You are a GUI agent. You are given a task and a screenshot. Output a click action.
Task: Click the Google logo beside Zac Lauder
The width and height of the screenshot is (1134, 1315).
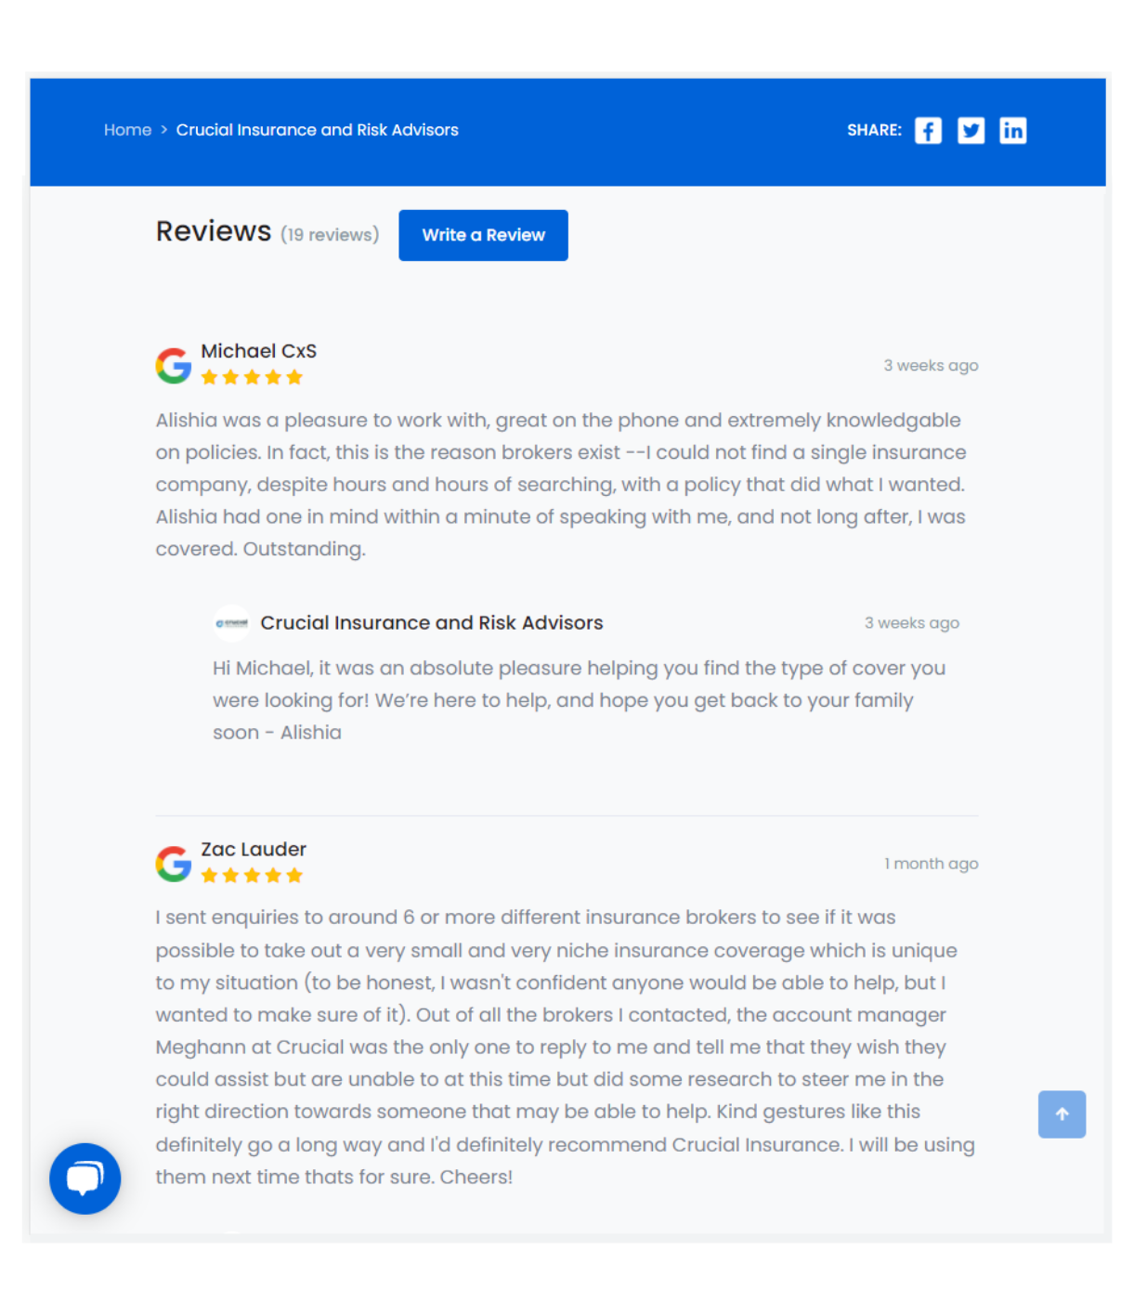[x=174, y=864]
